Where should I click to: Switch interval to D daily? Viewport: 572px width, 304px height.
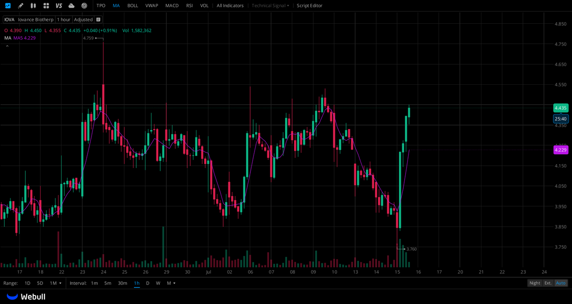pyautogui.click(x=147, y=283)
